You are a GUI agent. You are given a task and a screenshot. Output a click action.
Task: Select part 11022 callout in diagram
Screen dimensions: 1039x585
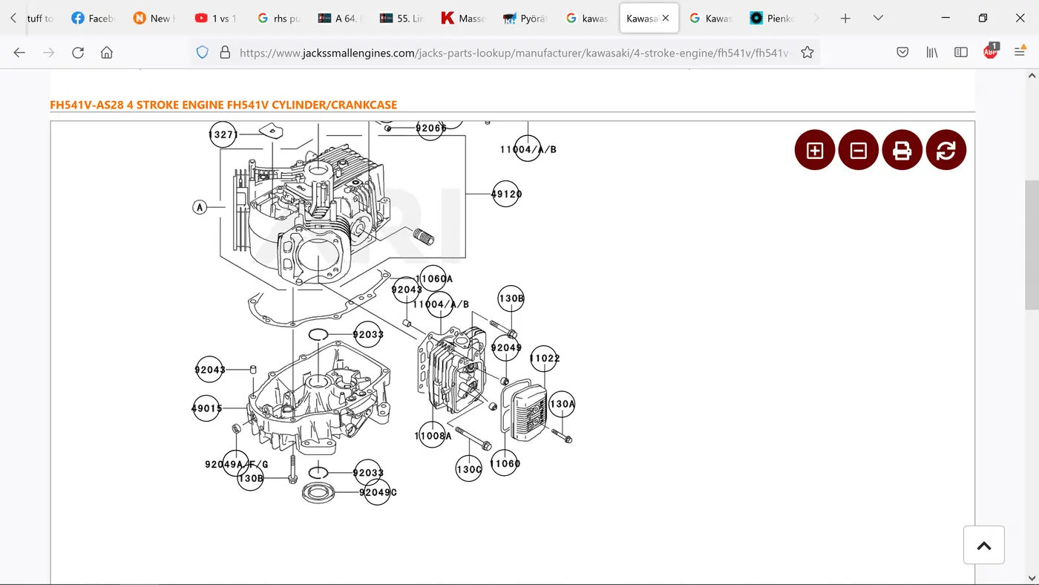544,359
